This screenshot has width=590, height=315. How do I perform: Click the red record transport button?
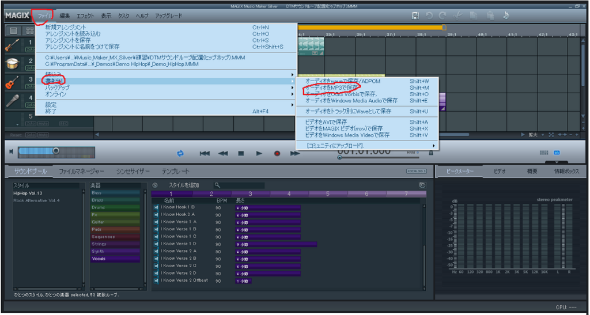pos(277,153)
